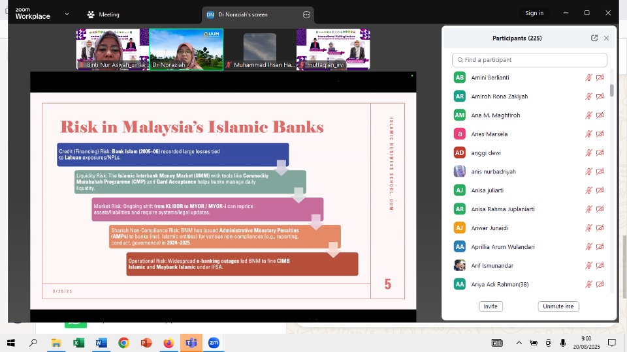
Task: Open the Zoom Workplace dropdown chevron
Action: [x=67, y=14]
